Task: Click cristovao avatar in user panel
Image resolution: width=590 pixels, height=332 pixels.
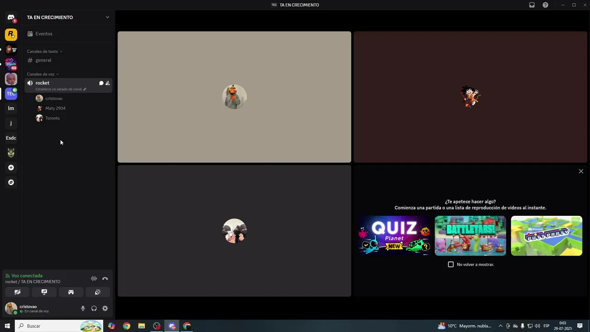Action: [11, 308]
